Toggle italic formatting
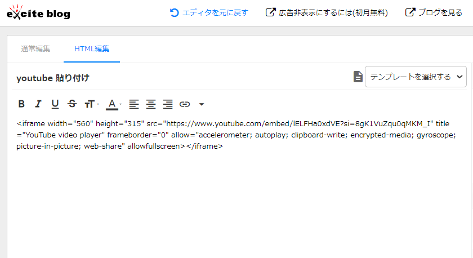Viewport: 473px width, 258px height. 38,104
